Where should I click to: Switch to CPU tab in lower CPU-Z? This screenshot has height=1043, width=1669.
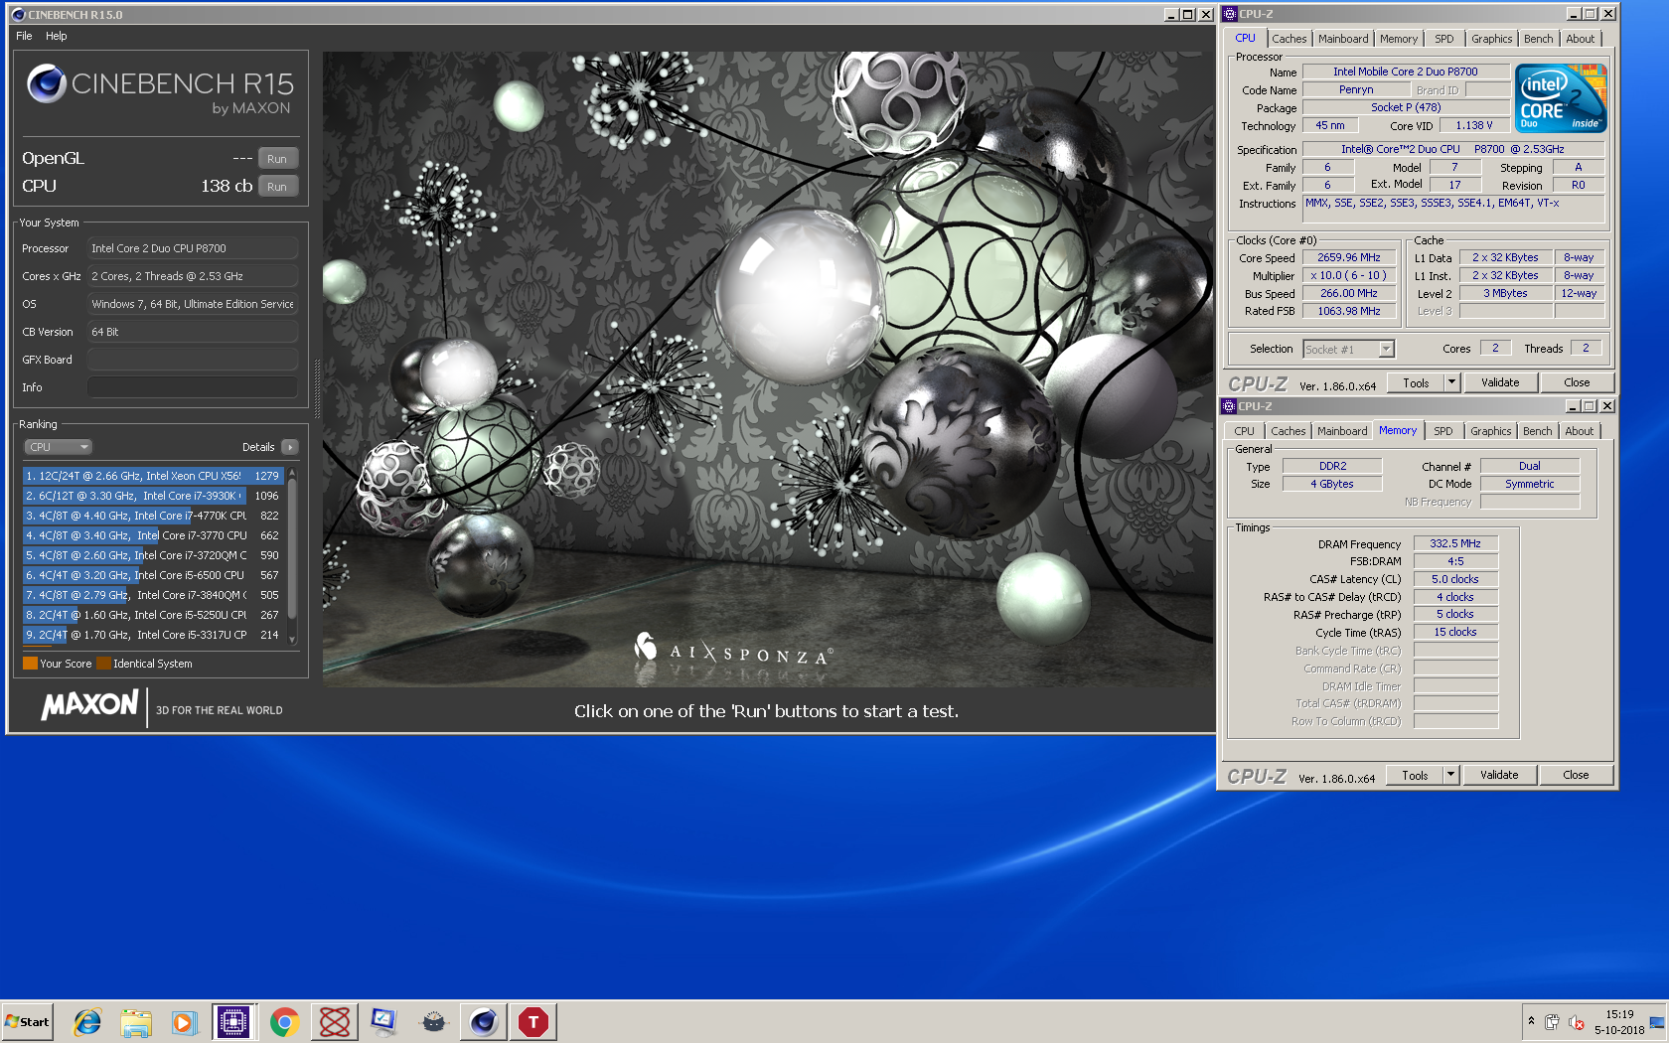click(1245, 431)
